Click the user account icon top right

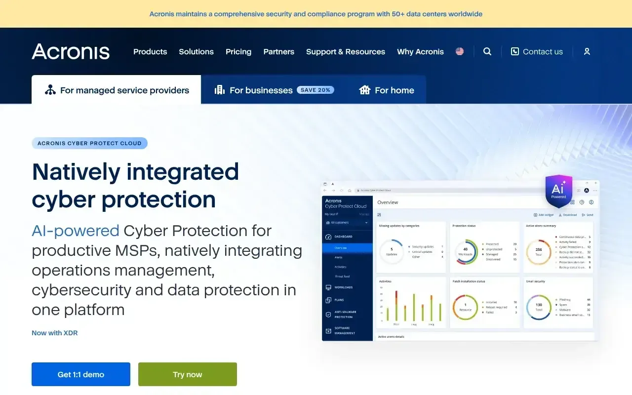pos(587,51)
